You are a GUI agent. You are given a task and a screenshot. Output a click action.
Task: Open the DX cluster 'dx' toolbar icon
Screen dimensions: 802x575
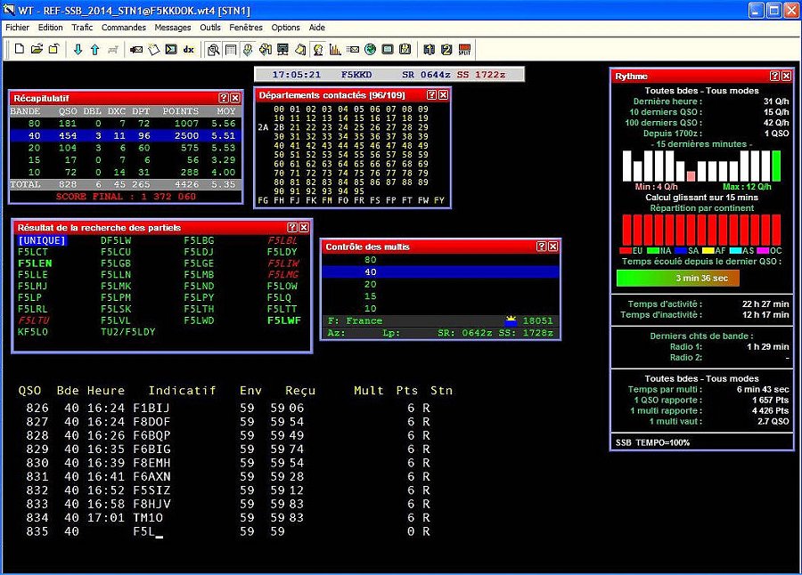click(188, 49)
